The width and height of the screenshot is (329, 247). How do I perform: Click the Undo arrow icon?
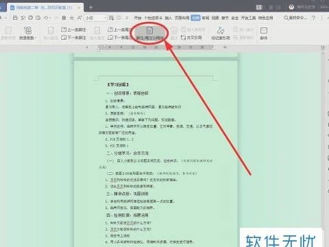pyautogui.click(x=47, y=18)
